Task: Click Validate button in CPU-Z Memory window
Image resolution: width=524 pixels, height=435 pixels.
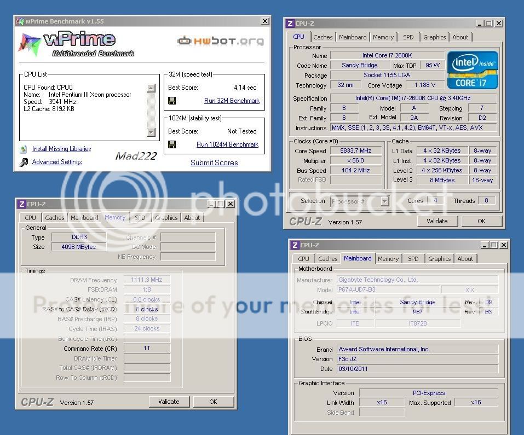Action: tap(169, 402)
